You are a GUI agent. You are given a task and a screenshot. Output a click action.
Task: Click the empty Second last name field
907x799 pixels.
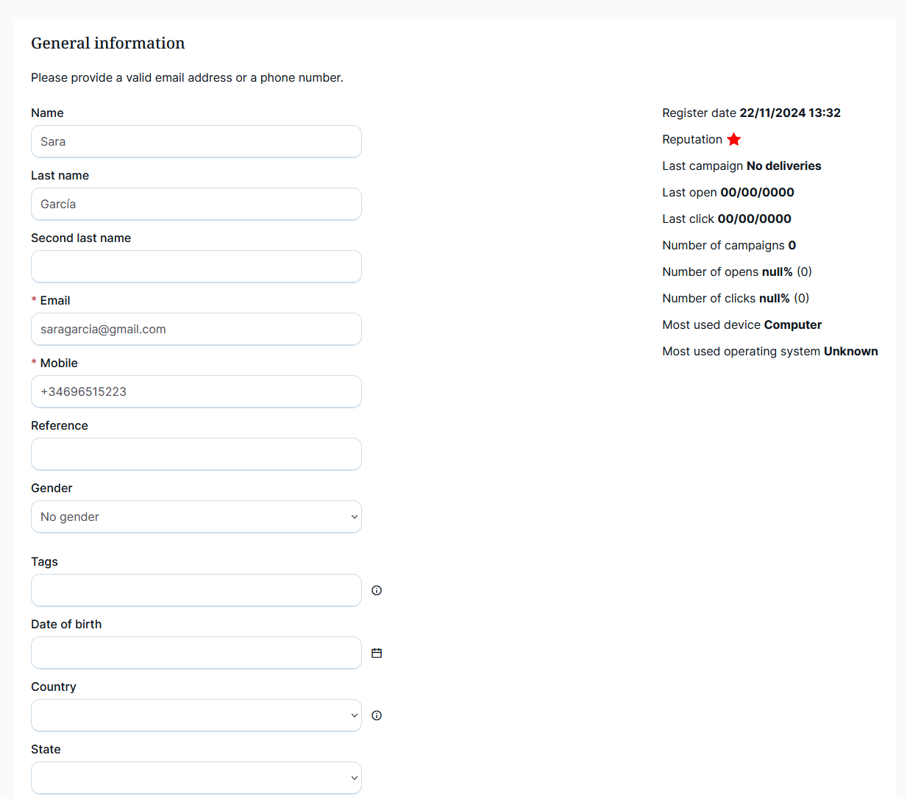(196, 266)
